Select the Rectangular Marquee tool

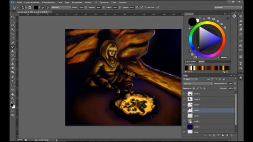click(13, 21)
